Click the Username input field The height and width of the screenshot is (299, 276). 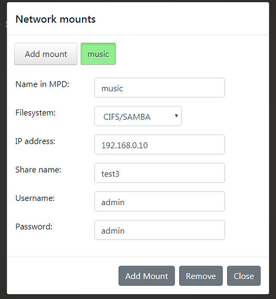point(160,202)
